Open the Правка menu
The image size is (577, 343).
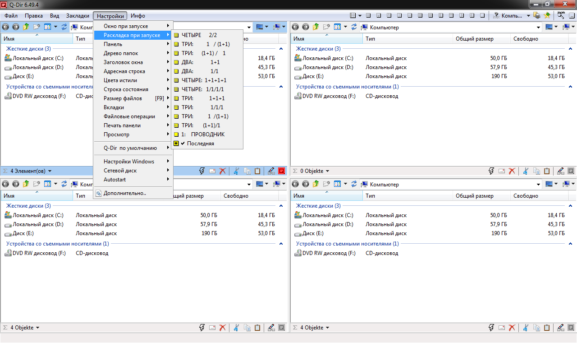click(x=34, y=16)
